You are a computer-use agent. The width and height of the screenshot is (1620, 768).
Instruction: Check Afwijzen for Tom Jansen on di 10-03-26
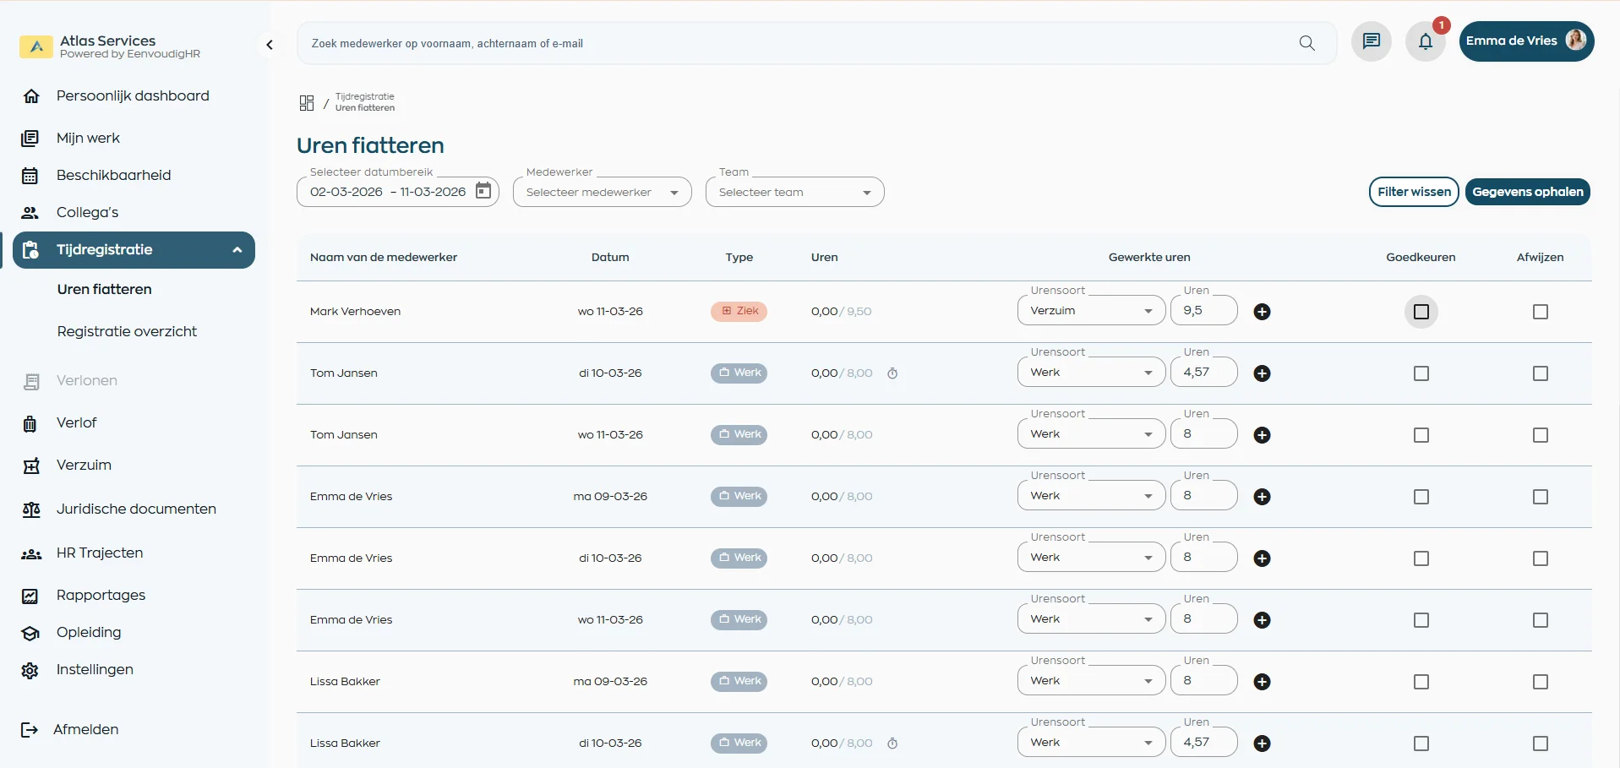pos(1540,373)
